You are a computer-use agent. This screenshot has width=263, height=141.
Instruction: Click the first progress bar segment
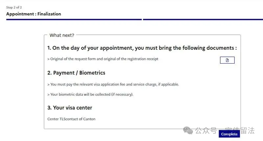pyautogui.click(x=74, y=20)
